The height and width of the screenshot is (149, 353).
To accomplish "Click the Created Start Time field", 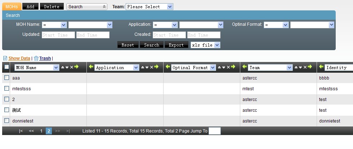I will coord(169,35).
